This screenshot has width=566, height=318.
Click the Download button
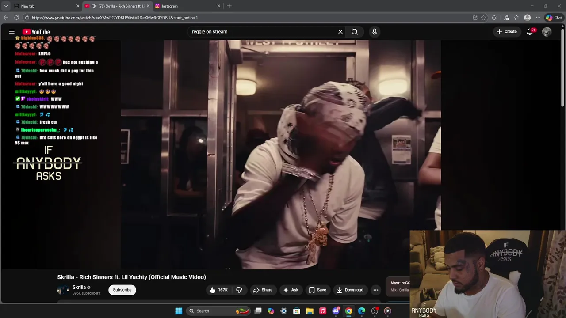[x=350, y=290]
